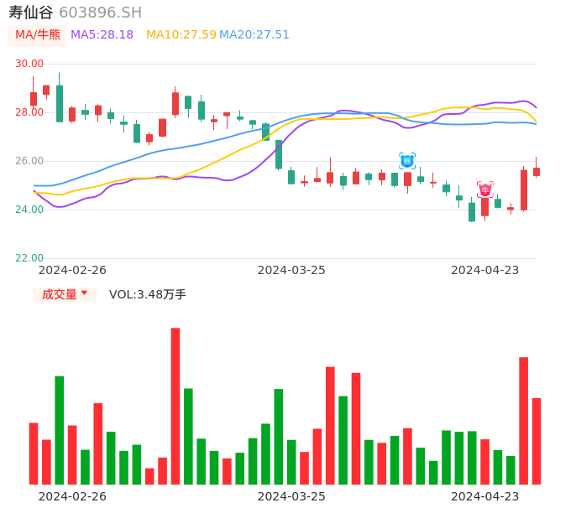Click the VOL:3.48万手 volume readout
Screen dimensions: 576x508
(148, 294)
